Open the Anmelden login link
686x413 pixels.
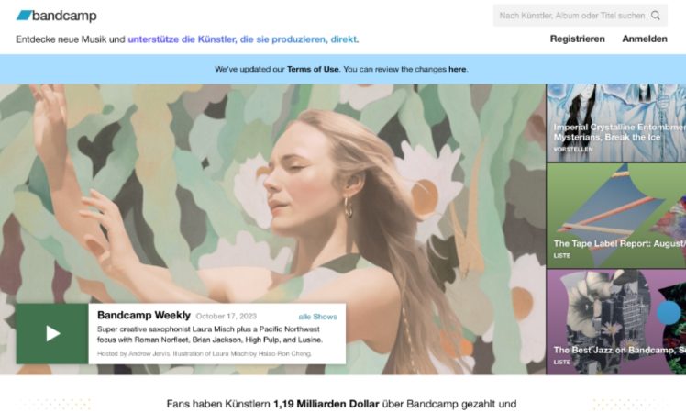(x=645, y=39)
